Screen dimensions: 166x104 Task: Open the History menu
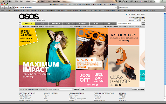coord(36,1)
